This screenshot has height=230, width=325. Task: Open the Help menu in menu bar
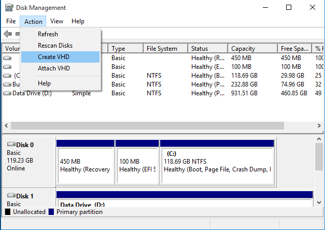coord(78,21)
